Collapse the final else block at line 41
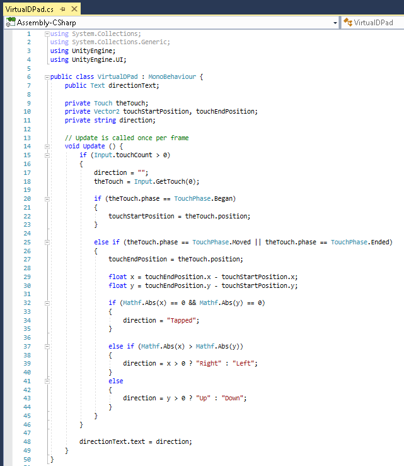404x466 pixels. [47, 381]
